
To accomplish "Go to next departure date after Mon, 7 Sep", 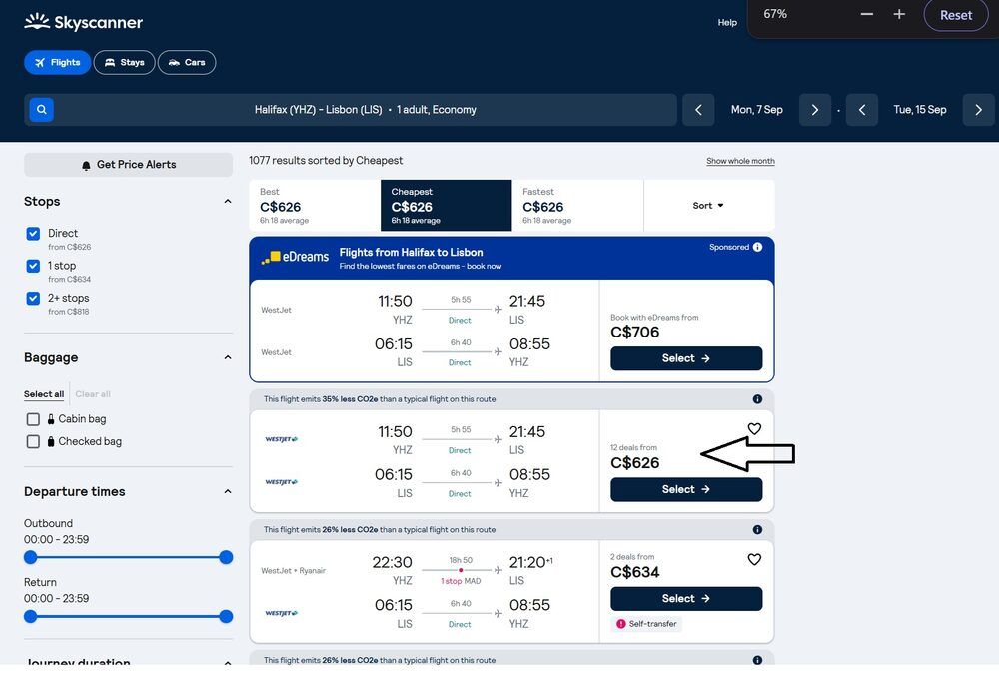I will pyautogui.click(x=815, y=110).
